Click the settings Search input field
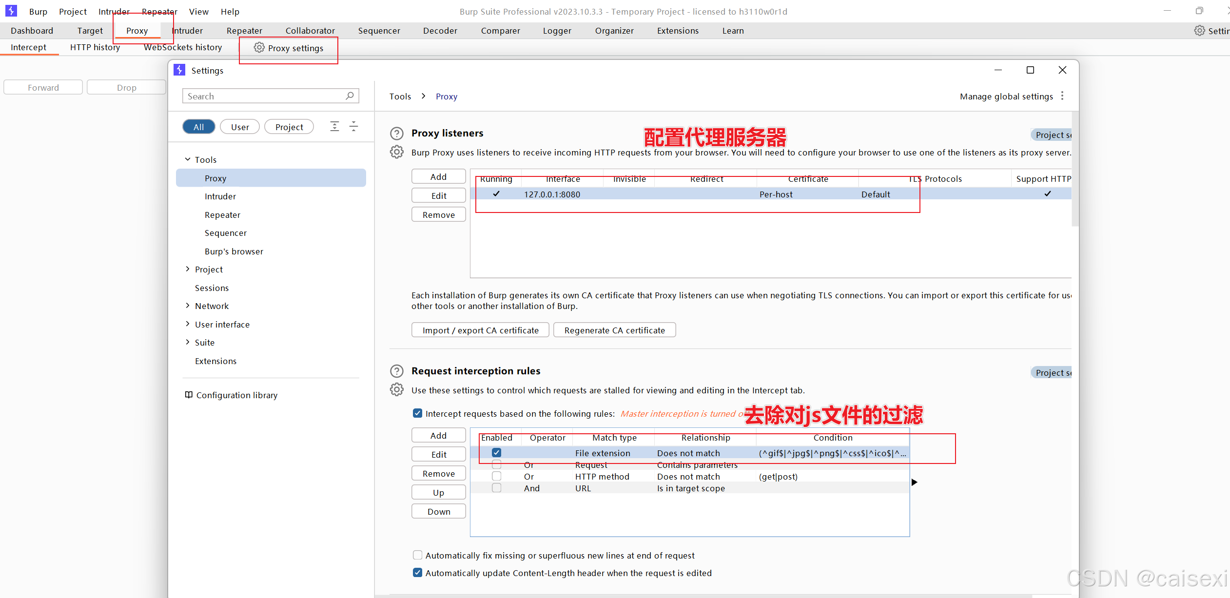 [263, 96]
